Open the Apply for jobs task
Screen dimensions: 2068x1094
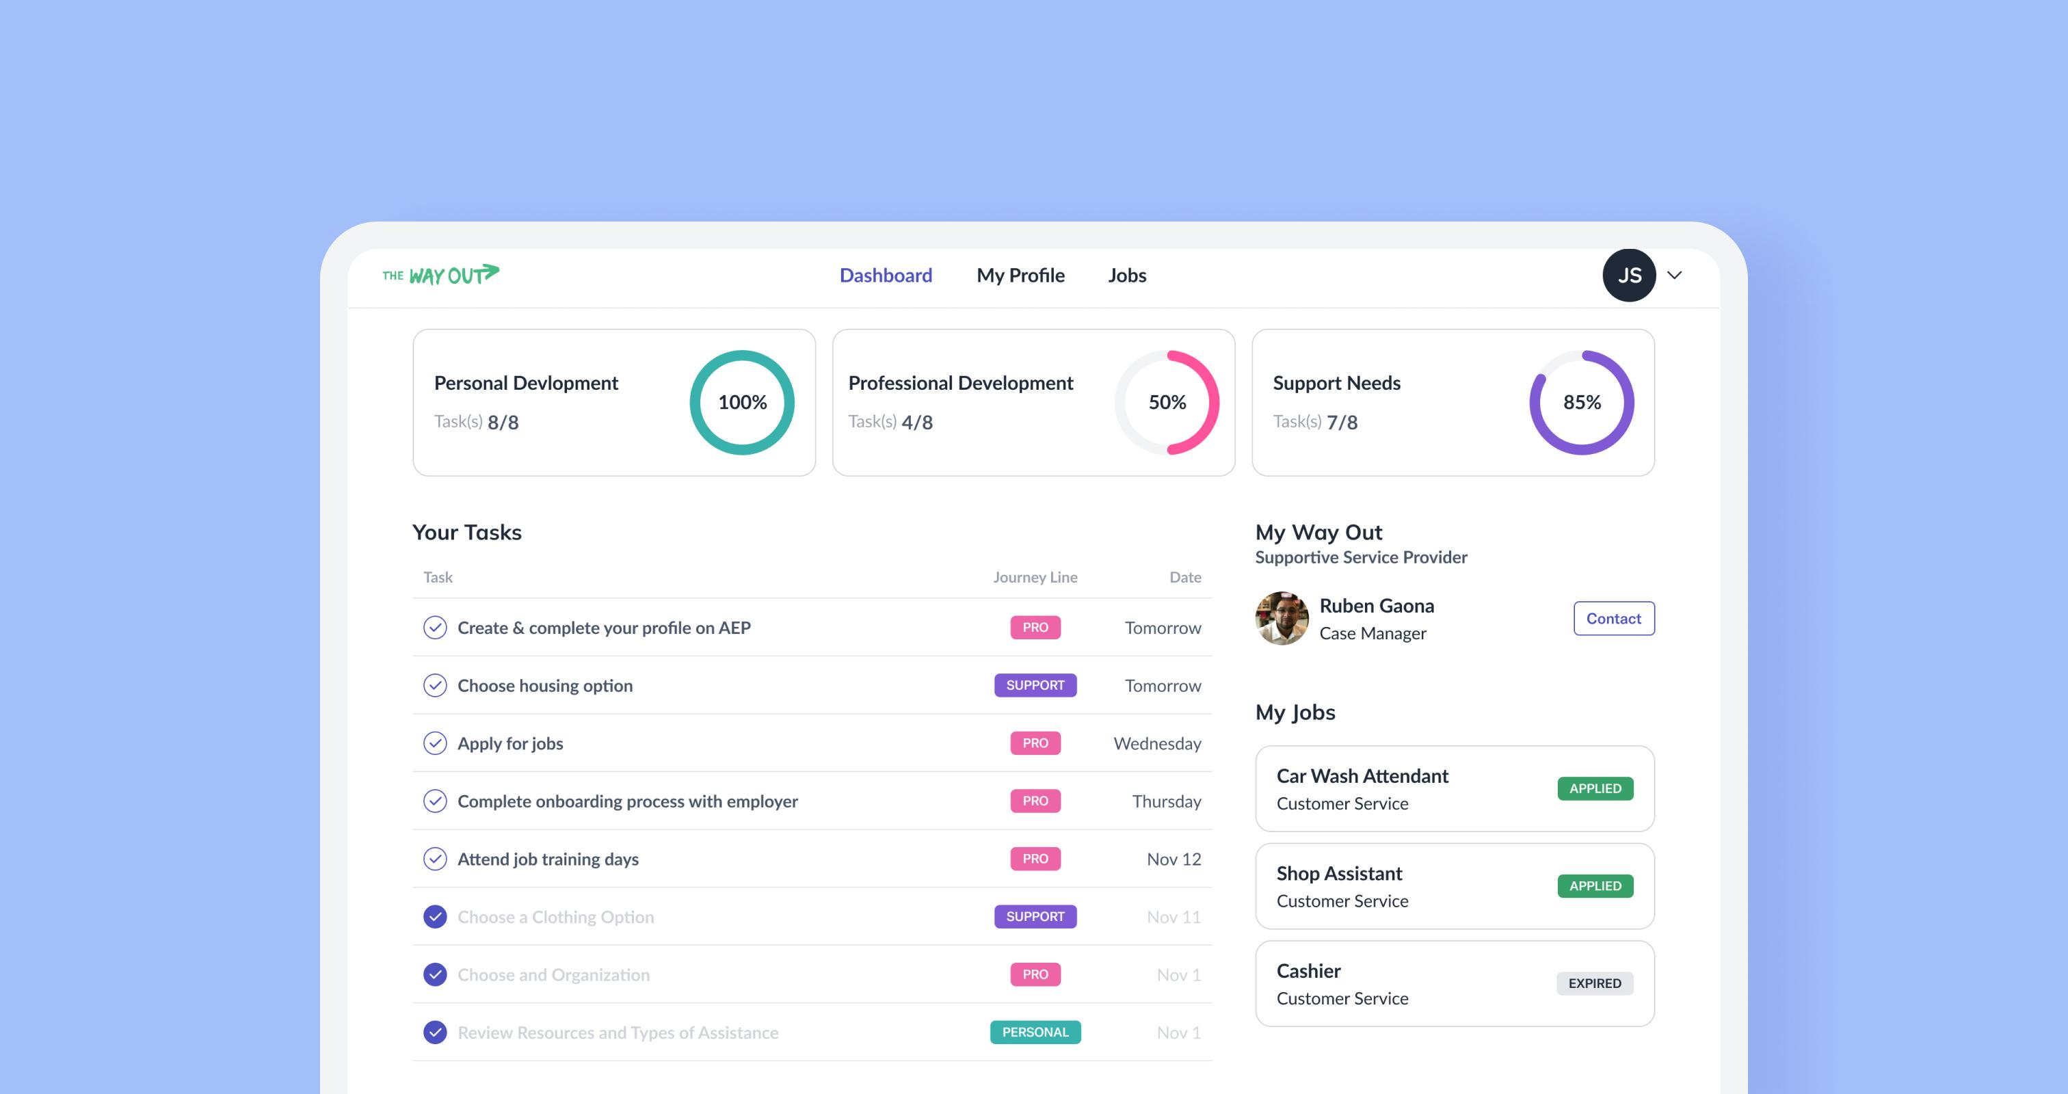(509, 743)
